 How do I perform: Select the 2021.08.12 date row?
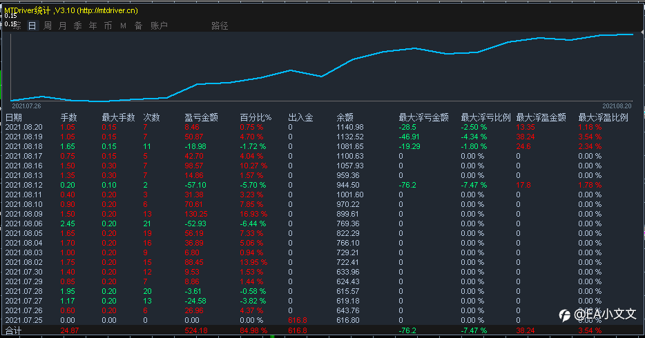(24, 186)
